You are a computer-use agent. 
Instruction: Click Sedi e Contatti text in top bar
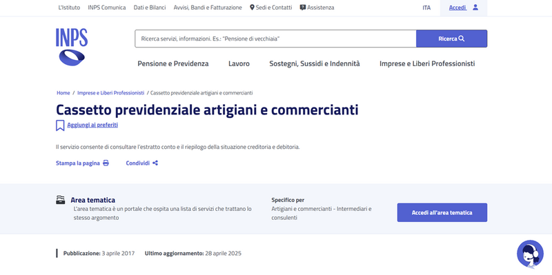[274, 8]
